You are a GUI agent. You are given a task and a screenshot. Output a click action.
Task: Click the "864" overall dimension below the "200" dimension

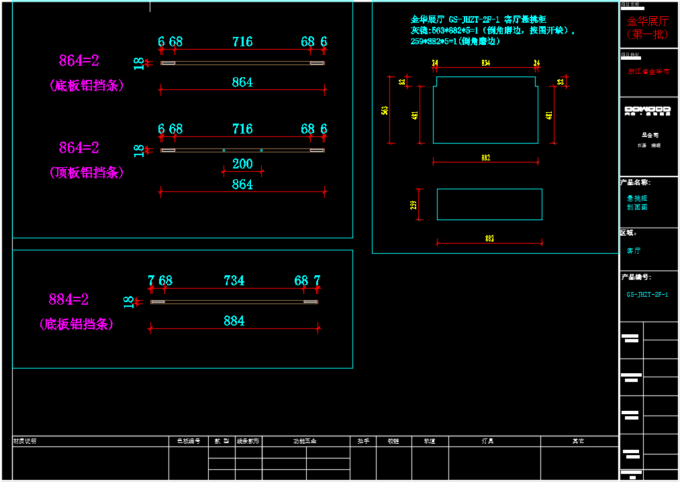(242, 185)
